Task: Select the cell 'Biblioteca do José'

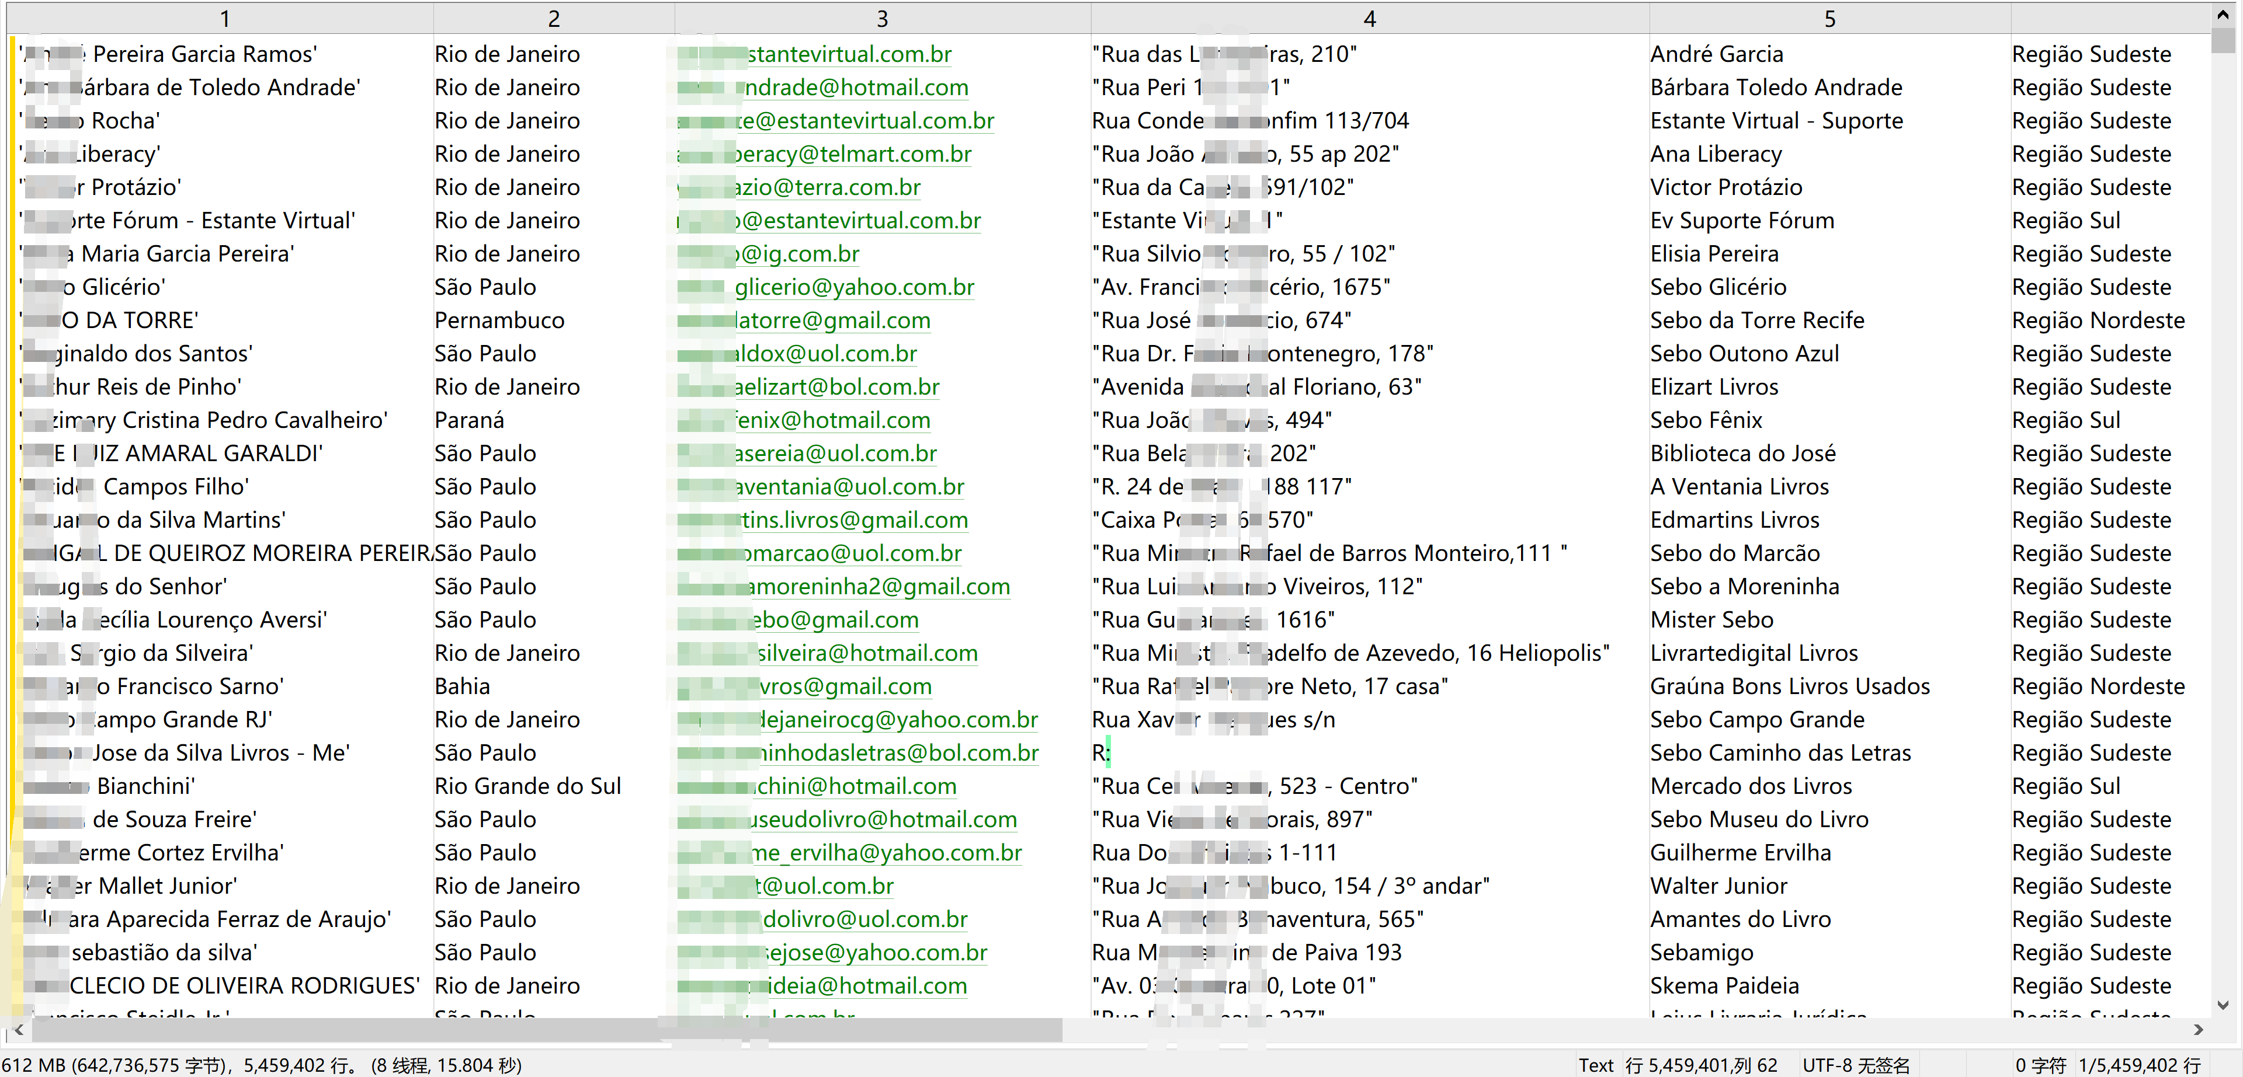Action: pyautogui.click(x=1743, y=453)
